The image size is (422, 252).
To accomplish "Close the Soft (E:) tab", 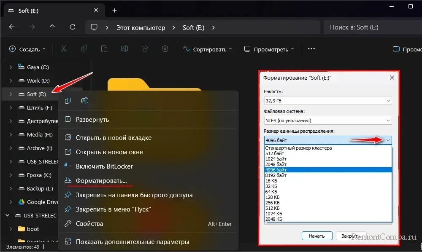I will point(96,10).
